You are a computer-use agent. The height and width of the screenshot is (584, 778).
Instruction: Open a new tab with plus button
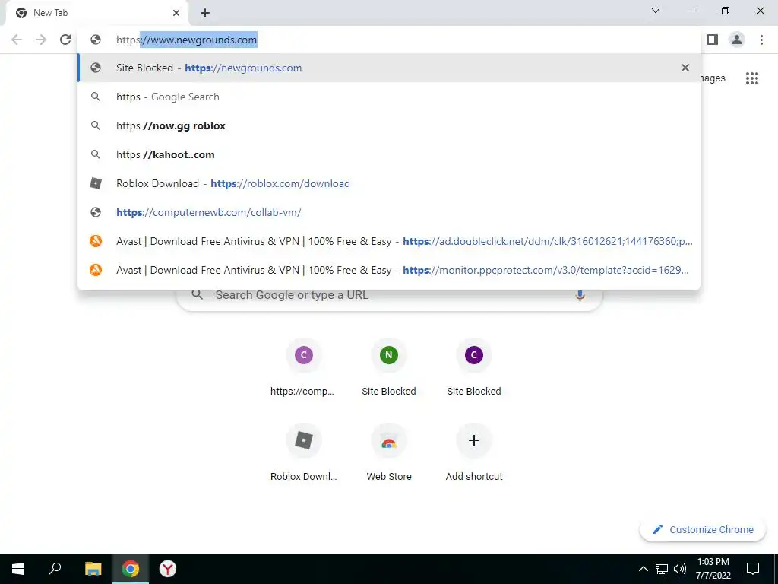205,13
